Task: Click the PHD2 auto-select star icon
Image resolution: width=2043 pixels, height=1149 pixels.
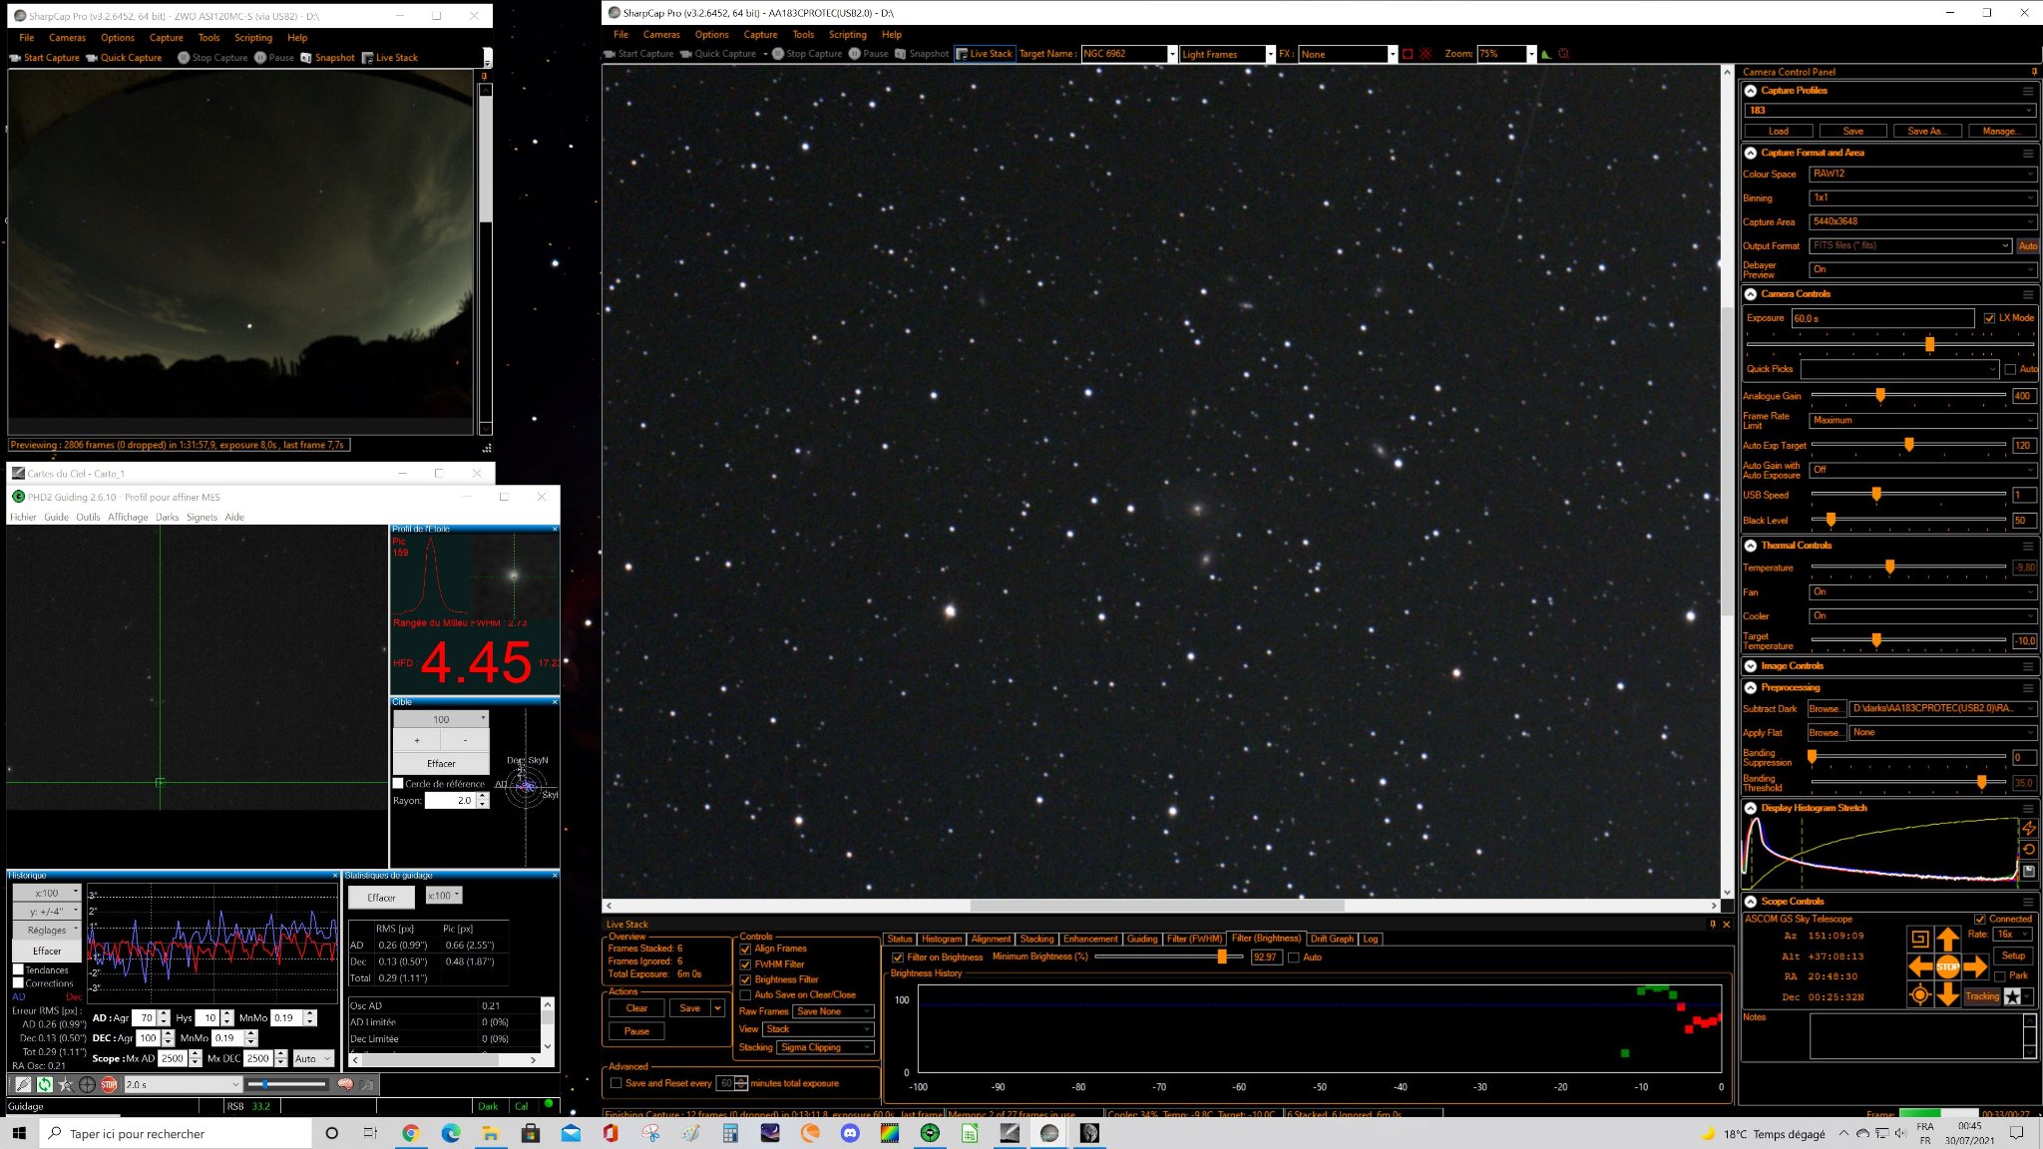Action: (x=66, y=1084)
